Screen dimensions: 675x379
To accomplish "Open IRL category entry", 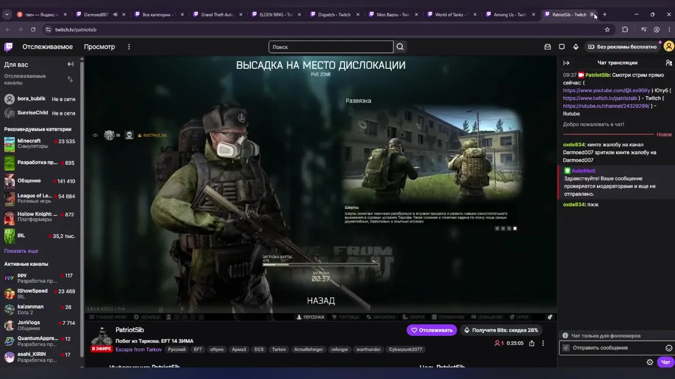I will [40, 235].
